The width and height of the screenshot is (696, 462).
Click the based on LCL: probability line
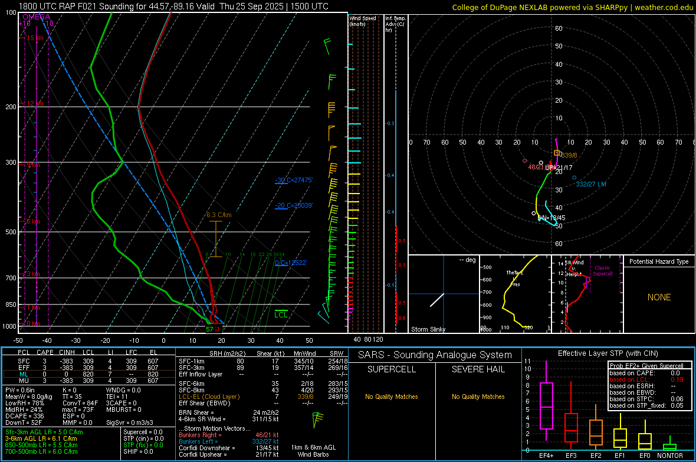(646, 379)
